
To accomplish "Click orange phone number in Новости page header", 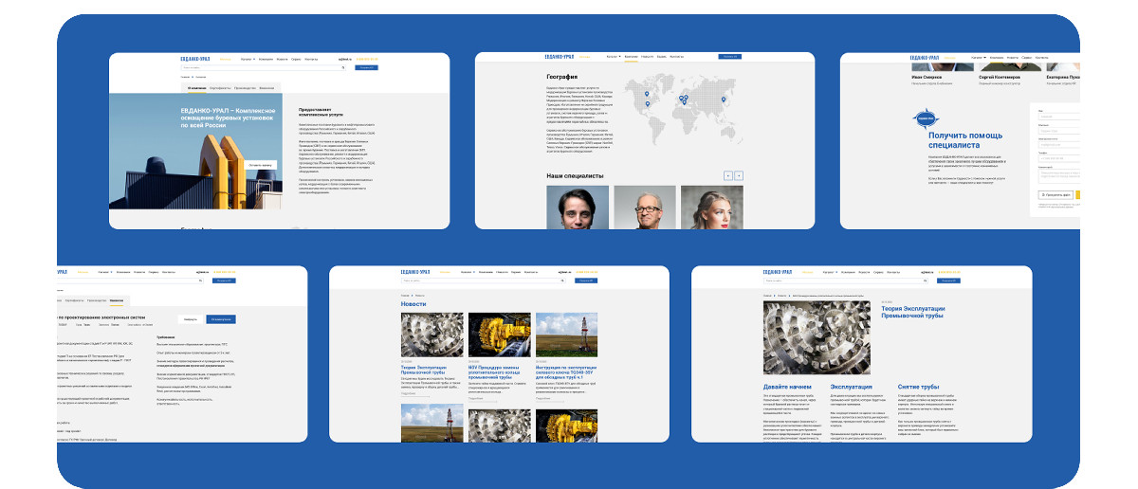I will coord(587,272).
